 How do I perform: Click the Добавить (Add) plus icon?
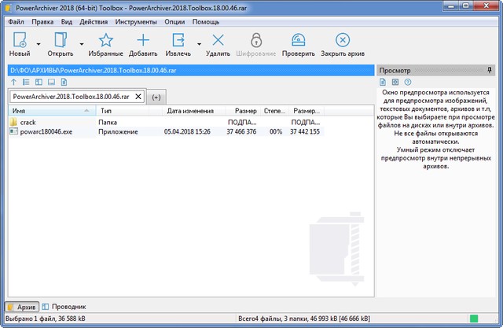point(143,40)
